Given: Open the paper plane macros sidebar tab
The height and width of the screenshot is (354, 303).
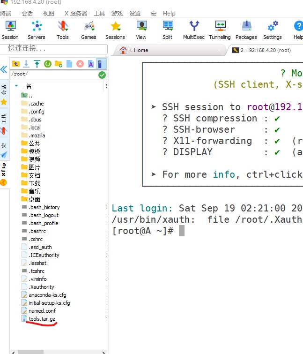Looking at the screenshot, I should [x=4, y=155].
